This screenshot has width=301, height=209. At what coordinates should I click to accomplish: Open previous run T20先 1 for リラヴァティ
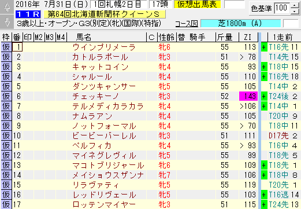tap(284, 185)
